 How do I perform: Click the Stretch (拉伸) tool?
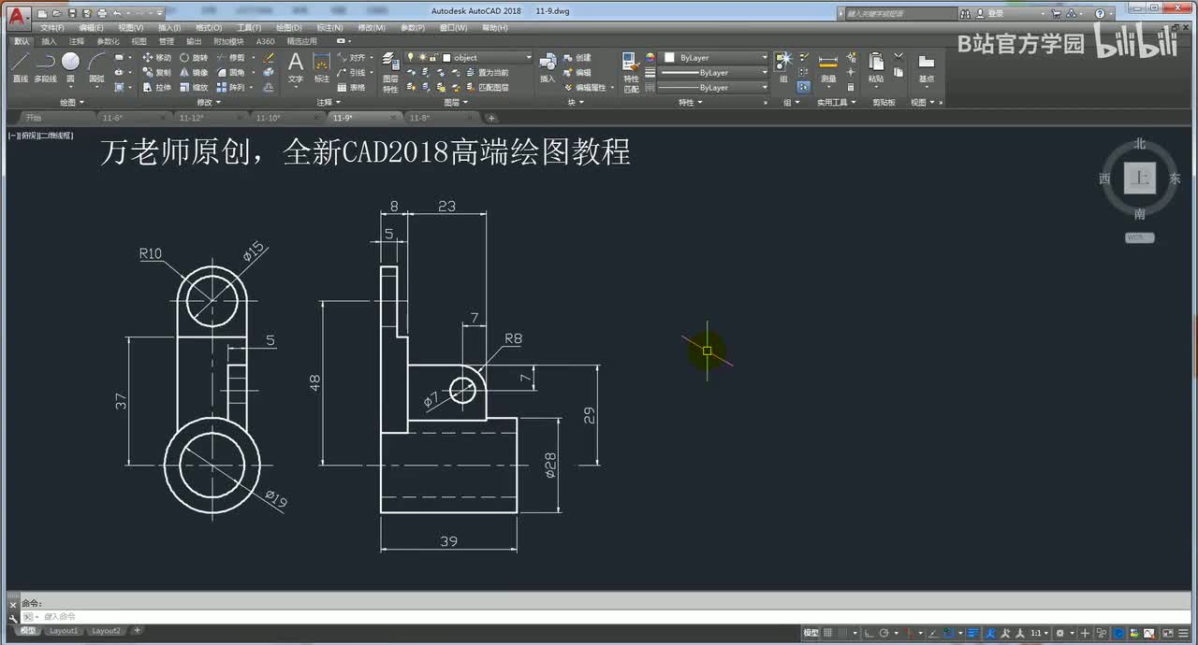point(156,87)
